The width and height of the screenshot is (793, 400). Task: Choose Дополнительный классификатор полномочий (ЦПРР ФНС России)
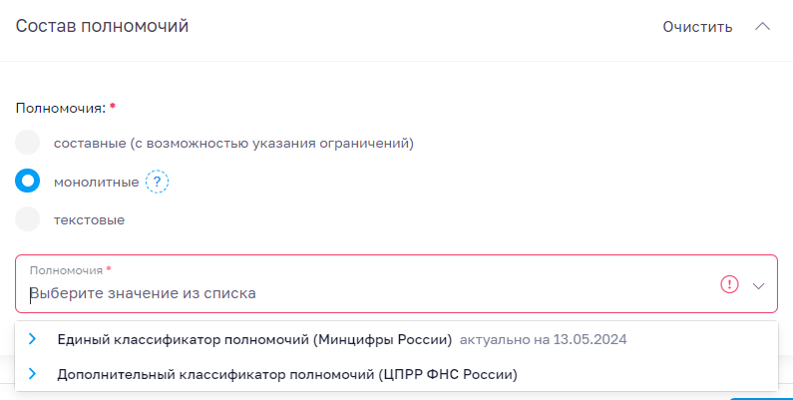287,375
